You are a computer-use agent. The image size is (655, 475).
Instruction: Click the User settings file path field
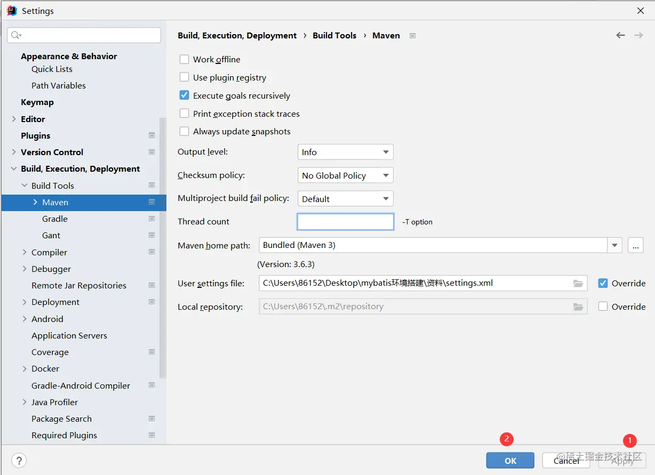(423, 283)
